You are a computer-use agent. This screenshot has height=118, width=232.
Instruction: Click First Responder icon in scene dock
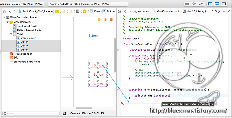click(x=105, y=20)
